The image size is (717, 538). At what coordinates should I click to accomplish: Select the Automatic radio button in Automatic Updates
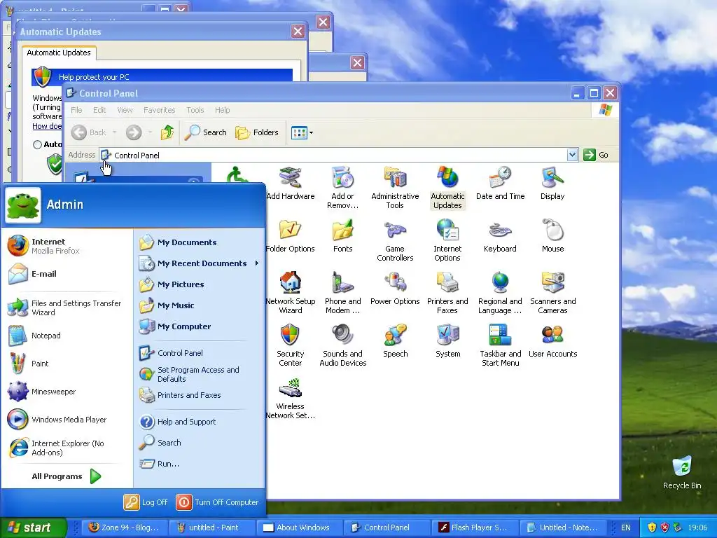click(x=38, y=144)
